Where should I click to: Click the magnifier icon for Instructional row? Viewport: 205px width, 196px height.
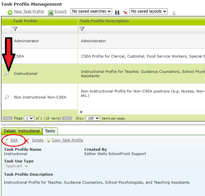tap(6, 74)
